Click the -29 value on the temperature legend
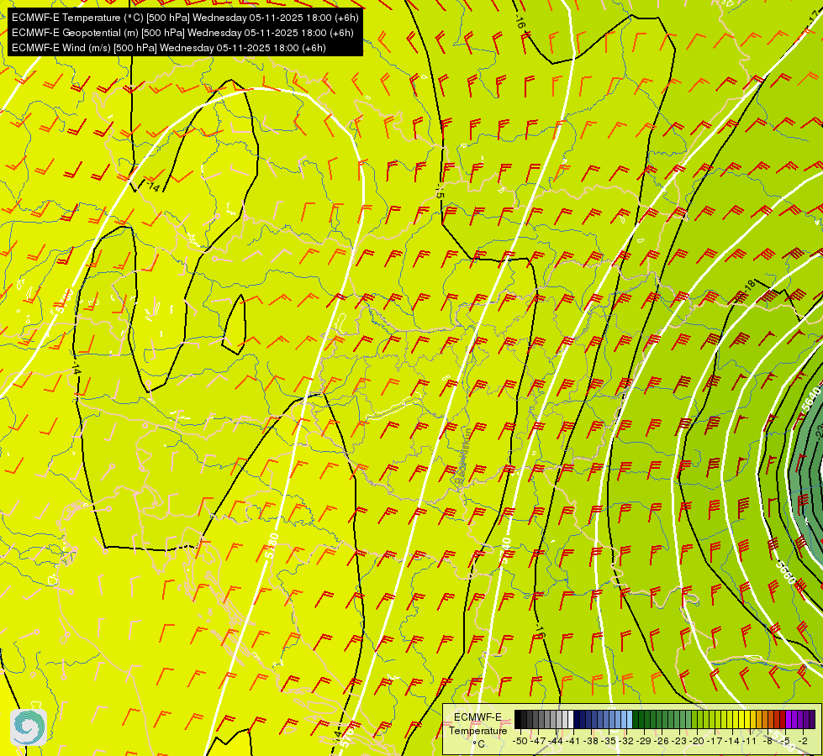Viewport: 823px width, 756px height. tap(644, 741)
